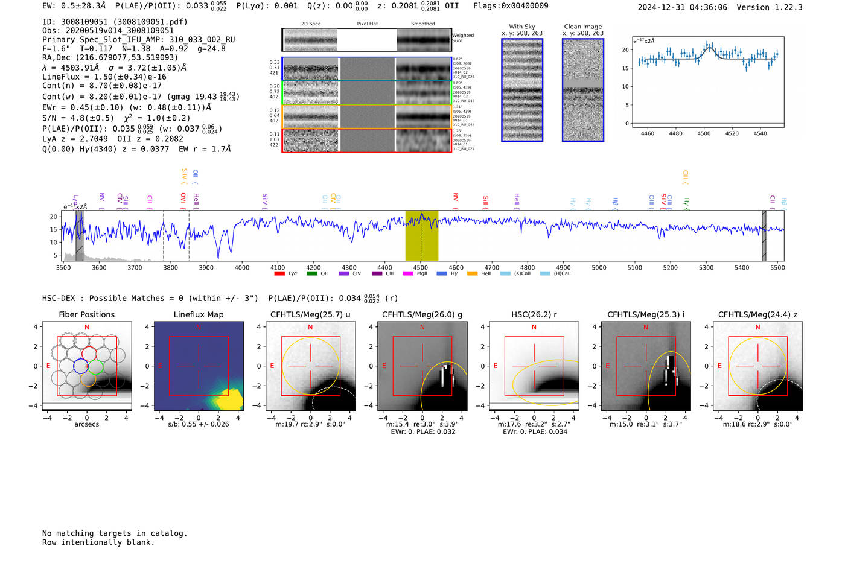This screenshot has width=845, height=575.
Task: Click the LineFlux = 1.50(±0.34)e-16 value
Action: click(x=104, y=77)
